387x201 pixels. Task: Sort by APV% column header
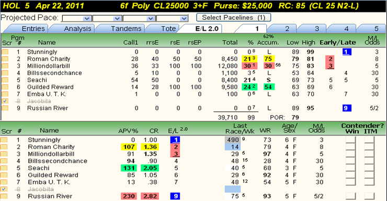[128, 131]
